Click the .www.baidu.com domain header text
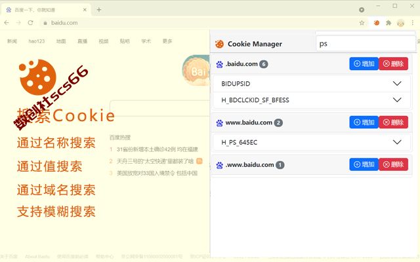 tap(249, 164)
